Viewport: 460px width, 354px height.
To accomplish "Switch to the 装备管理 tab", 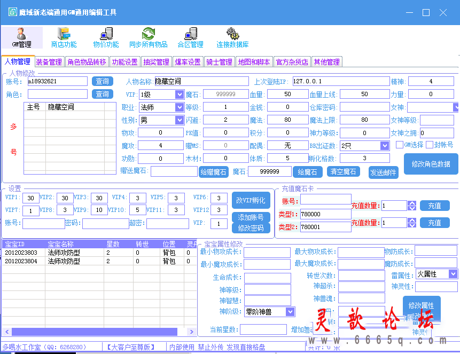I will tap(49, 62).
